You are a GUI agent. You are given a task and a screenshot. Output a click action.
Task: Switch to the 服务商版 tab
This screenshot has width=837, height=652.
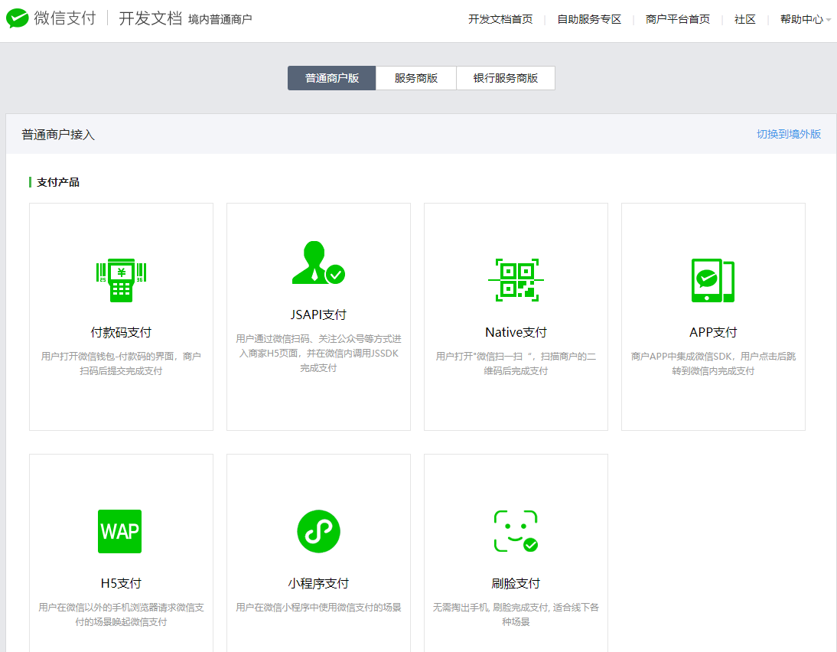416,78
